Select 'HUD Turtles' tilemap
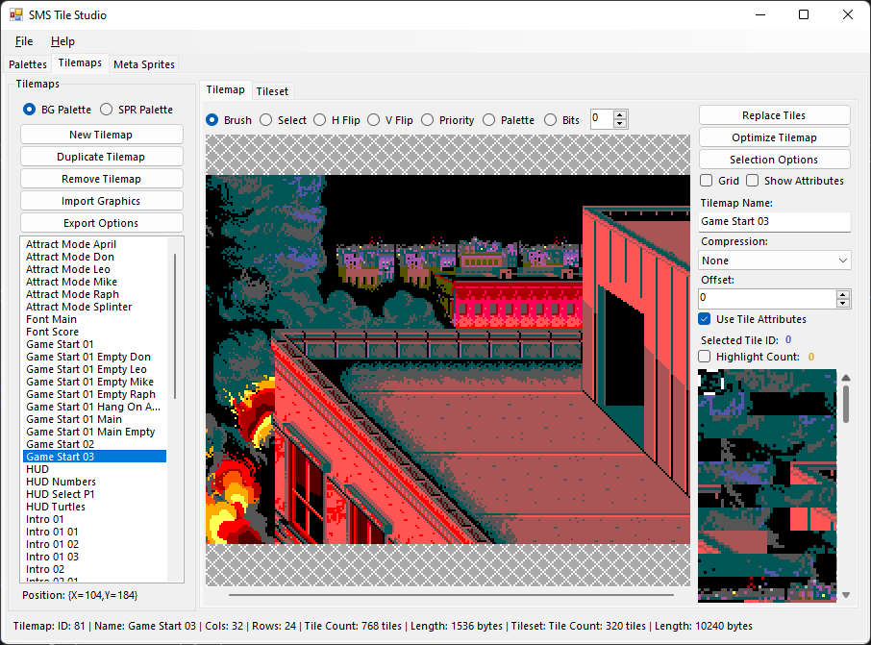The width and height of the screenshot is (871, 645). pyautogui.click(x=56, y=507)
